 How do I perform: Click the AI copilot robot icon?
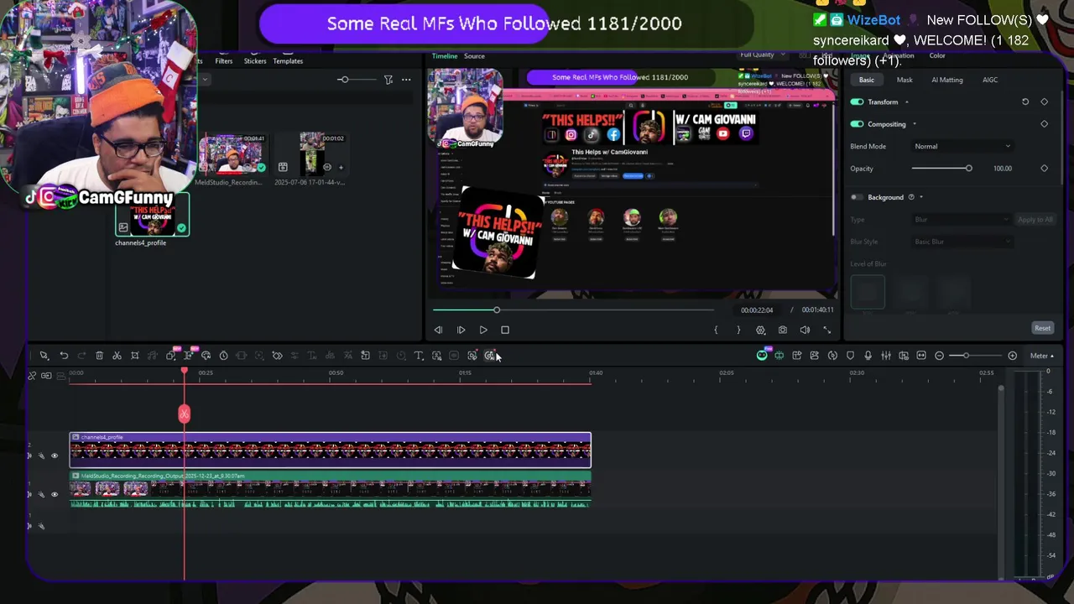pyautogui.click(x=762, y=356)
